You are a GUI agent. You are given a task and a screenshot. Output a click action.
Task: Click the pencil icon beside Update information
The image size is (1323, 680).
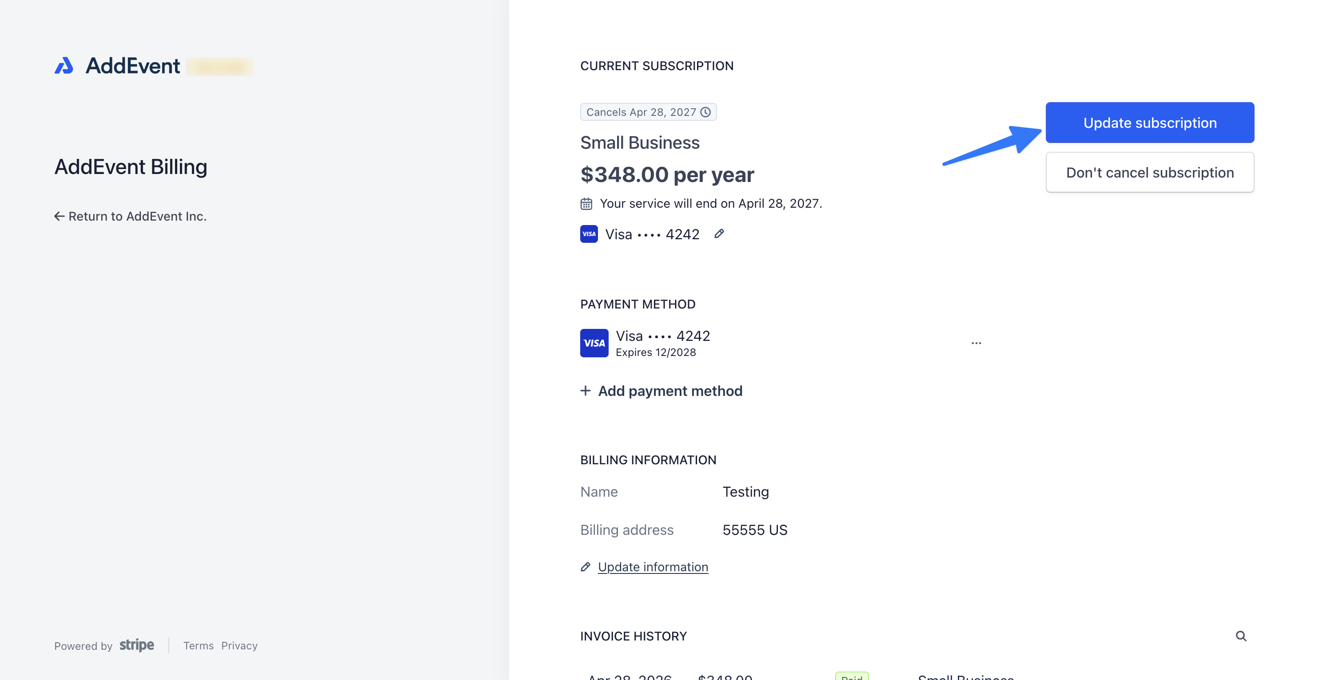tap(586, 566)
